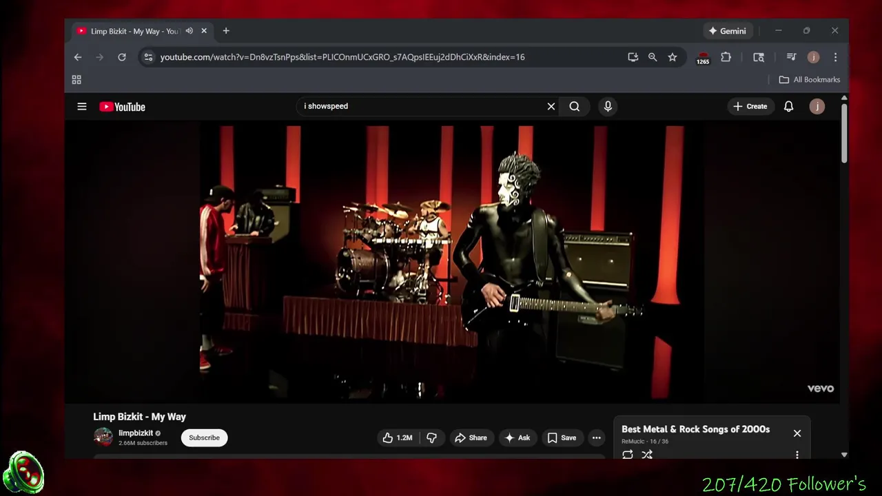This screenshot has width=882, height=496.
Task: Go back to the previous page
Action: click(x=78, y=57)
